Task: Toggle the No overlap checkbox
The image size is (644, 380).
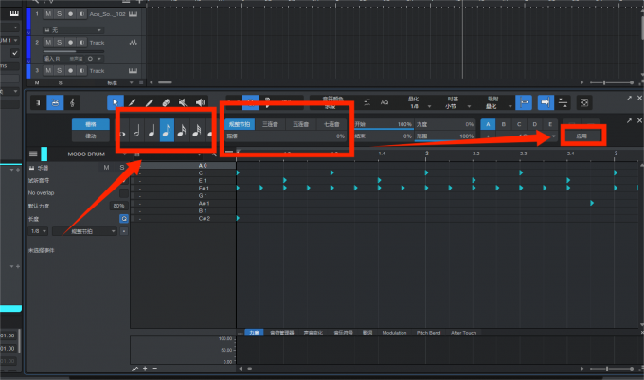Action: [124, 193]
